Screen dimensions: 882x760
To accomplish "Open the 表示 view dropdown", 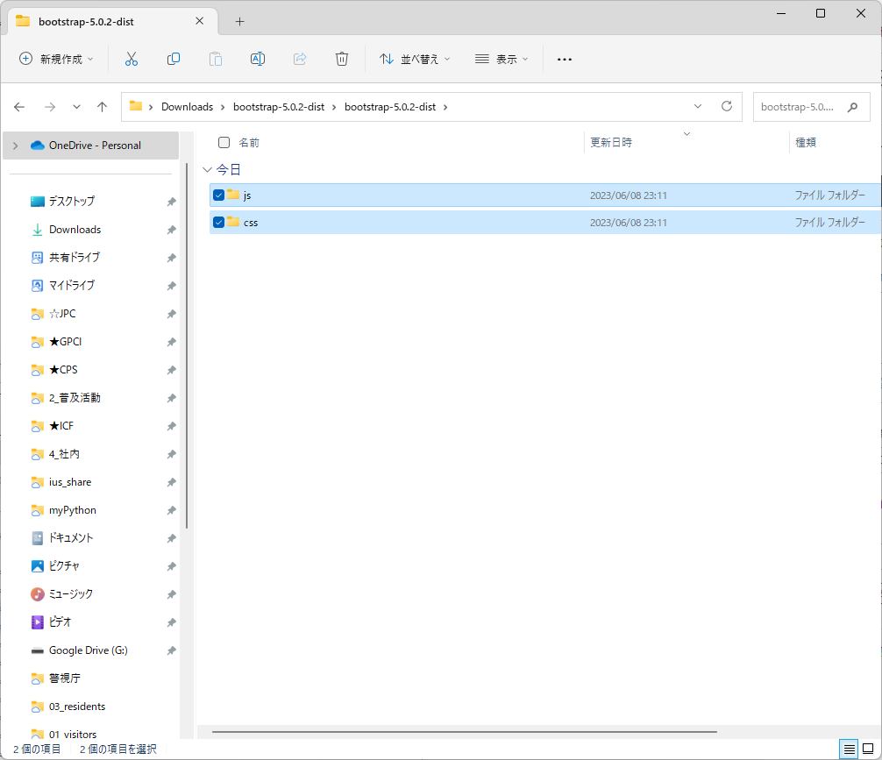I will click(x=501, y=59).
